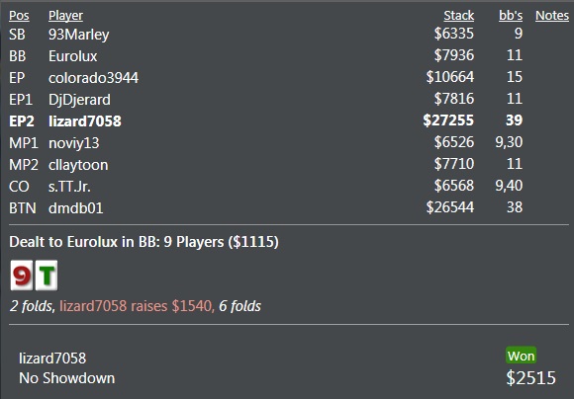
Task: Sort by the Player column header
Action: (x=66, y=16)
